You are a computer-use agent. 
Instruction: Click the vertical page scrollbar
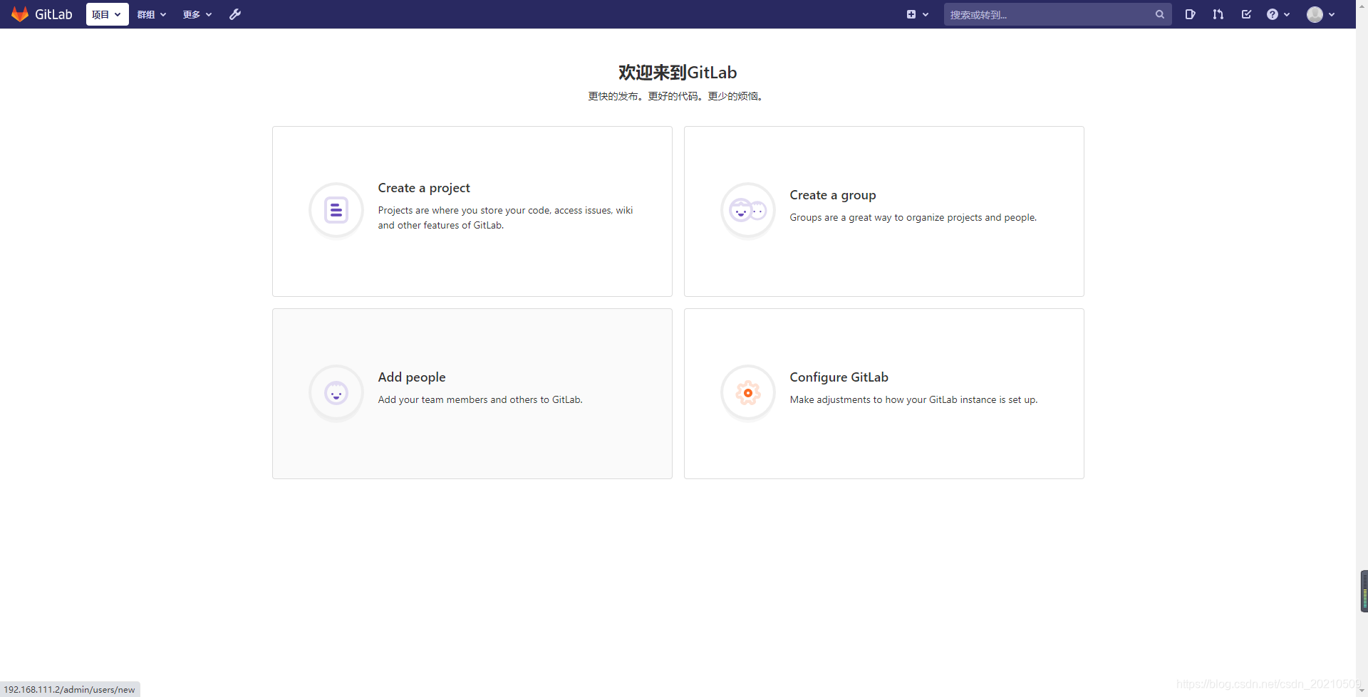tap(1362, 349)
